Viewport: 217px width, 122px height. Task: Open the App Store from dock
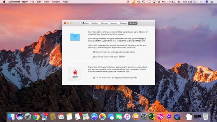click(x=94, y=117)
